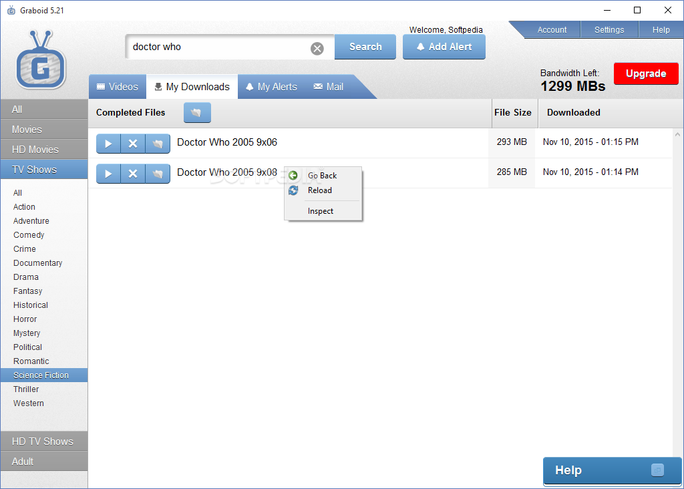This screenshot has width=684, height=489.
Task: Select the Science Fiction genre
Action: coord(44,375)
